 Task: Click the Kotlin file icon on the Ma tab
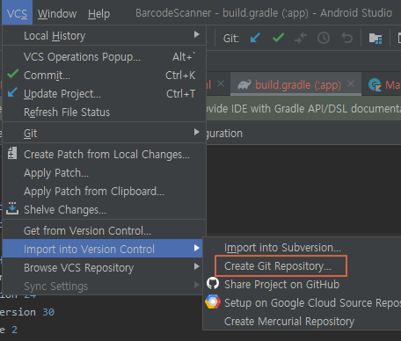pyautogui.click(x=375, y=85)
